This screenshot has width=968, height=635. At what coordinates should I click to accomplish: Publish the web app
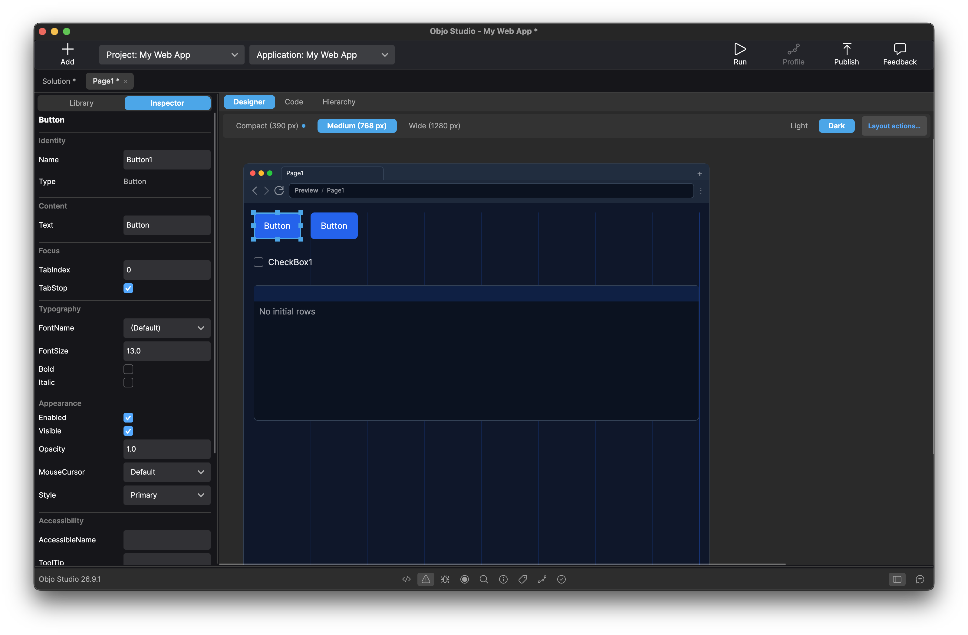pos(846,54)
